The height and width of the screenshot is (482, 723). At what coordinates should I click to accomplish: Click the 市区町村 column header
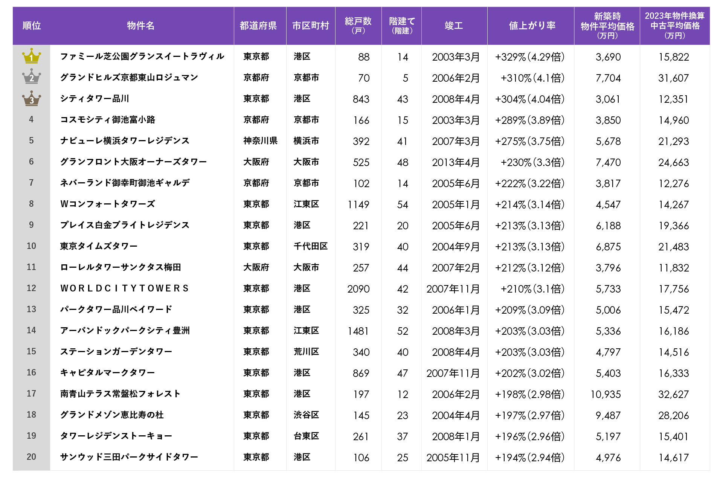(311, 26)
